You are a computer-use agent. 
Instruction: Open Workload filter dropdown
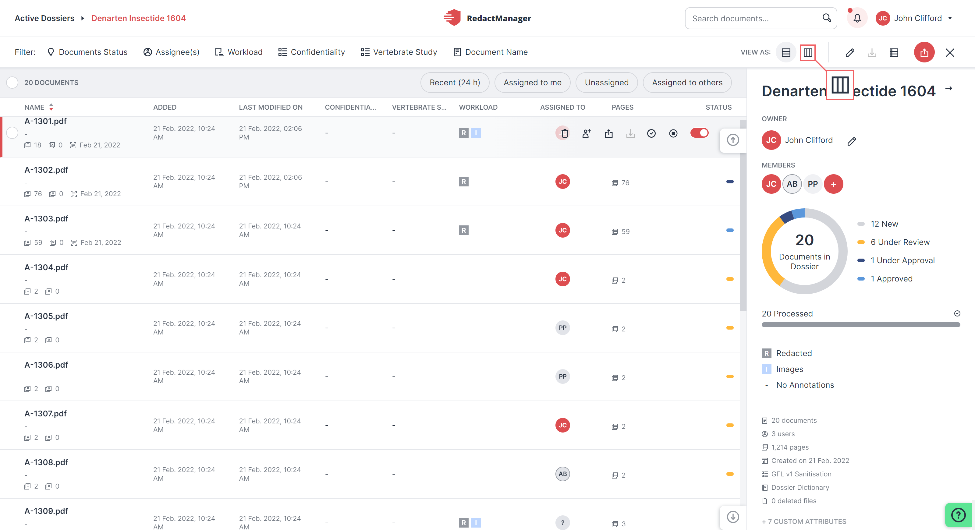[x=239, y=52]
